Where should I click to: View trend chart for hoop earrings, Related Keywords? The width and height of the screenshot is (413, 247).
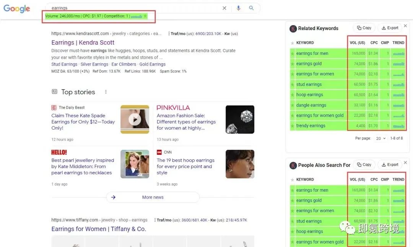[398, 95]
